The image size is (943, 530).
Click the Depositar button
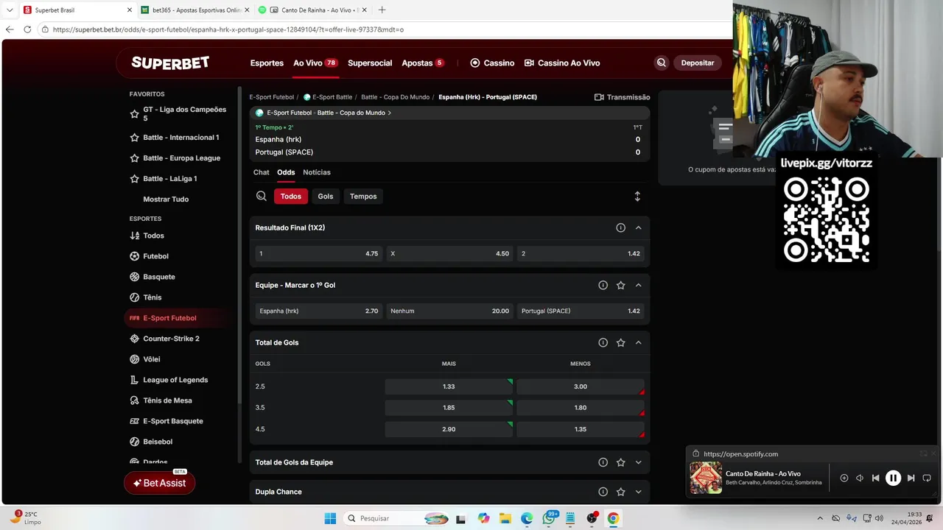[698, 63]
